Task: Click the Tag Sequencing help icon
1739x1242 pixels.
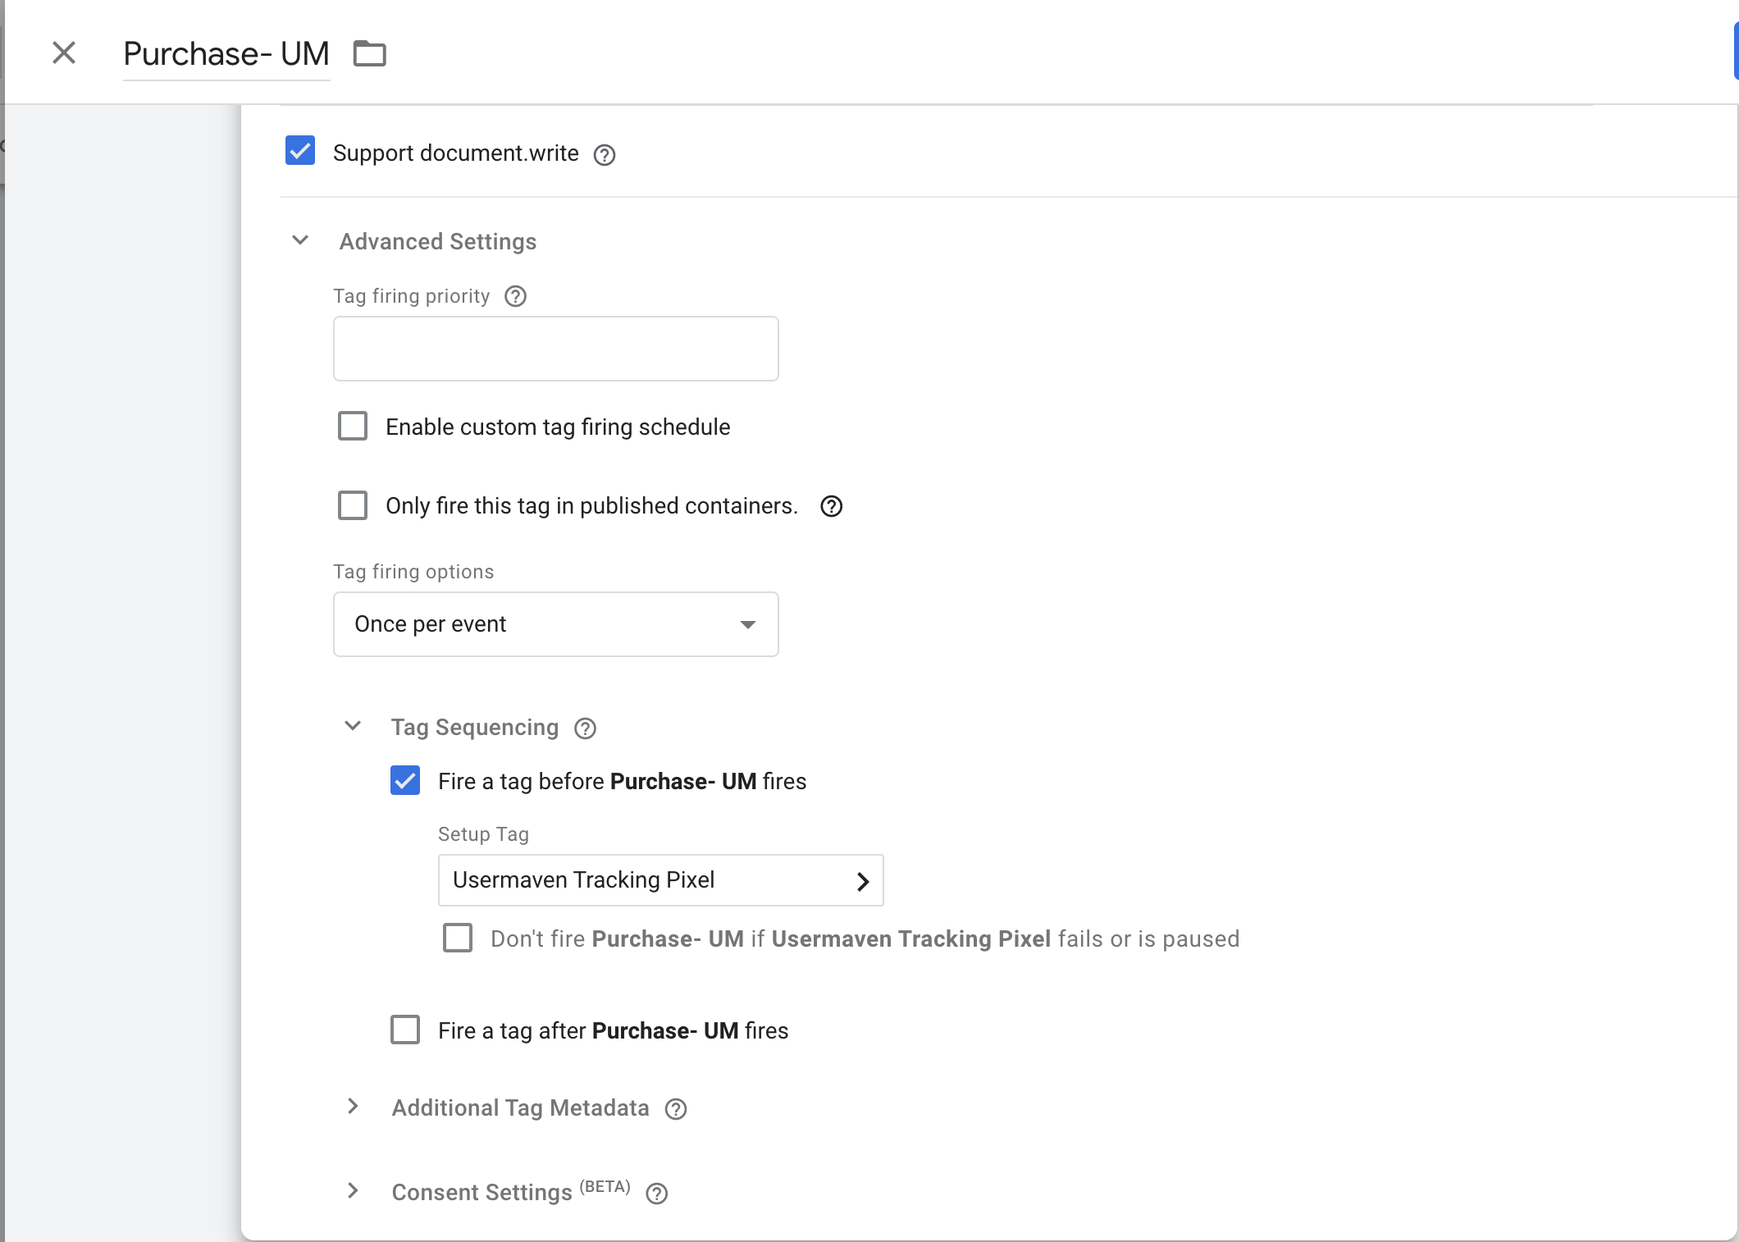Action: 585,728
